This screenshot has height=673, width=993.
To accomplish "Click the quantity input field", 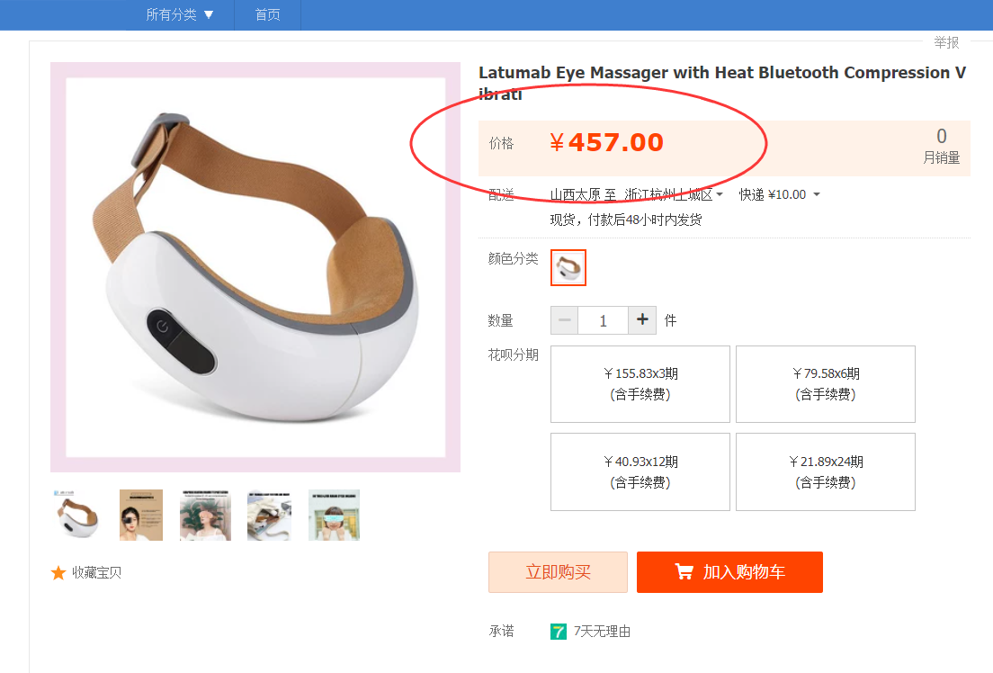I will tap(603, 320).
